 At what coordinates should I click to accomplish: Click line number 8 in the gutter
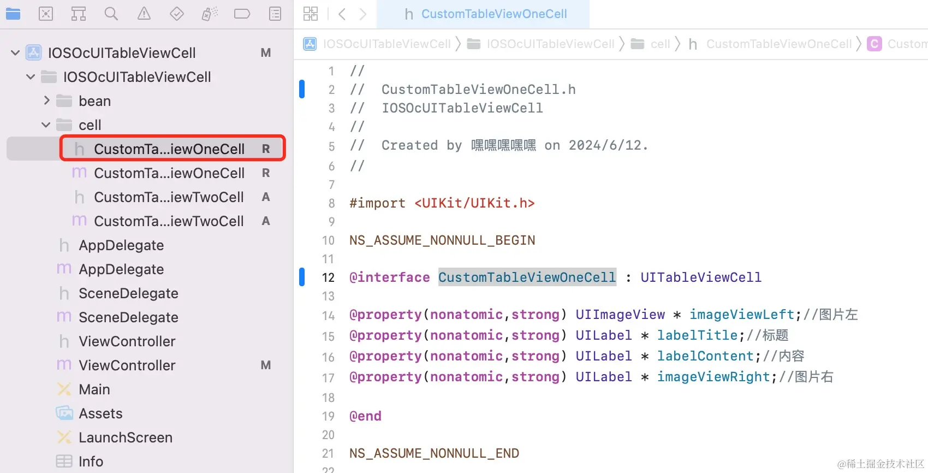(331, 203)
